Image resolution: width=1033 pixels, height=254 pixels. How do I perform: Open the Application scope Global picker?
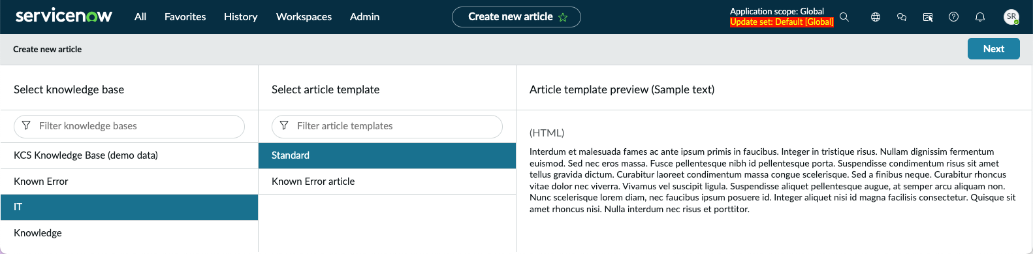click(x=777, y=11)
